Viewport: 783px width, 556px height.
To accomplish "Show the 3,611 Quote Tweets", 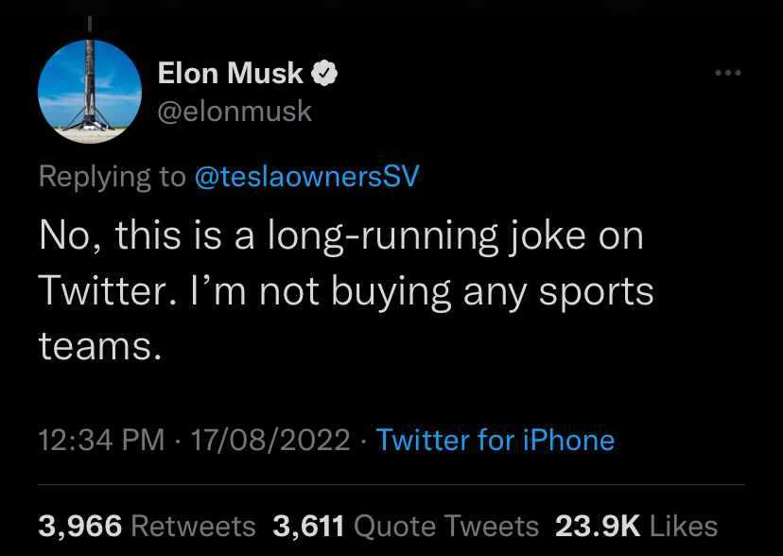I will (x=406, y=527).
